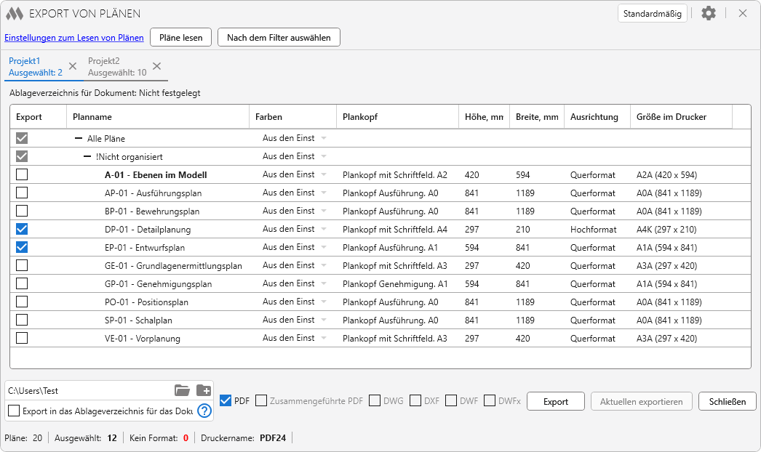761x452 pixels.
Task: Collapse the !Nicht organisiert group
Action: point(88,156)
